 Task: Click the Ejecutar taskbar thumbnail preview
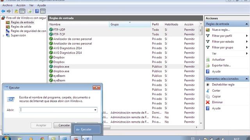pyautogui.click(x=87, y=129)
